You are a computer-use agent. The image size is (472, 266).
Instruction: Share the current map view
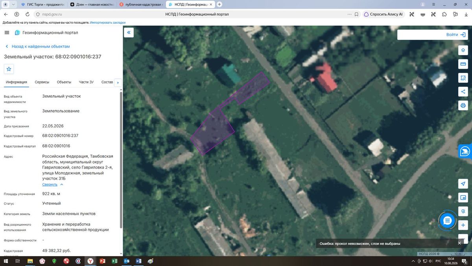click(463, 92)
